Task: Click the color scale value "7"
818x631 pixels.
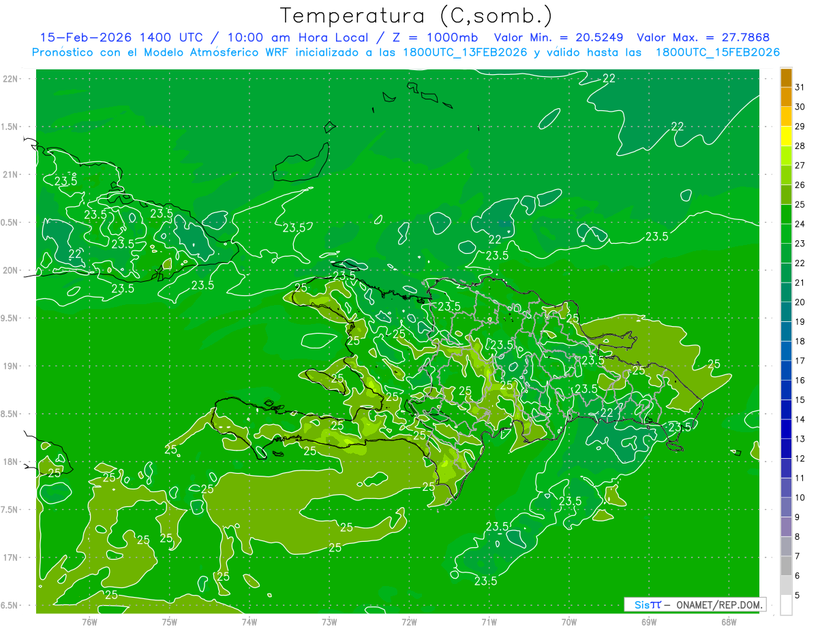Action: pyautogui.click(x=798, y=557)
